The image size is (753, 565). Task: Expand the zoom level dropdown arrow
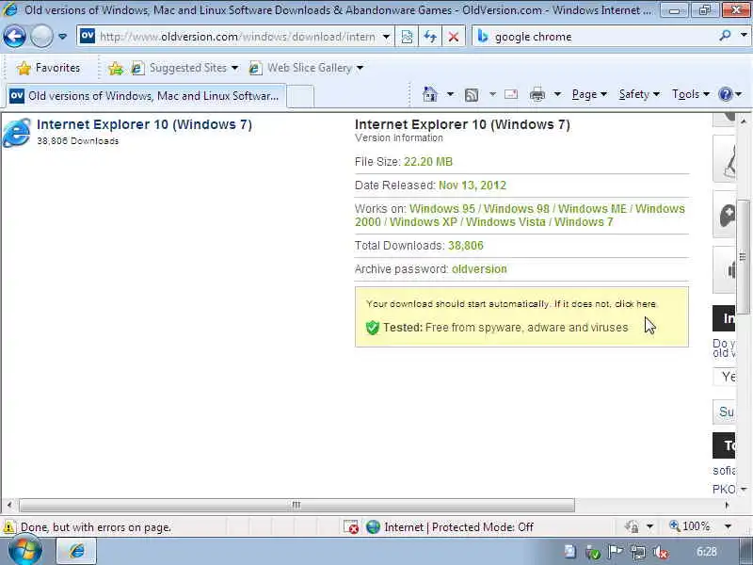tap(728, 526)
